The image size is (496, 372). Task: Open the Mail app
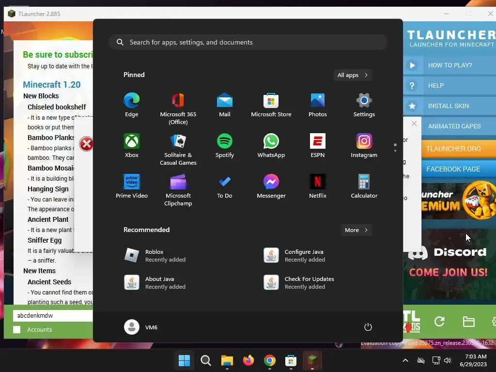[x=225, y=105]
